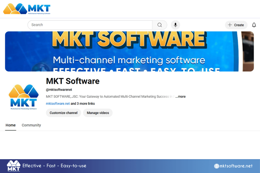Screen dimensions: 260x173
Task: Click the plus icon in Create
Action: (x=230, y=25)
